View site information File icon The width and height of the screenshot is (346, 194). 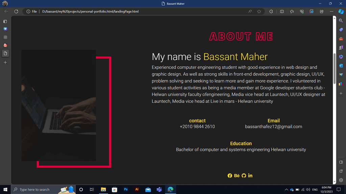click(31, 11)
